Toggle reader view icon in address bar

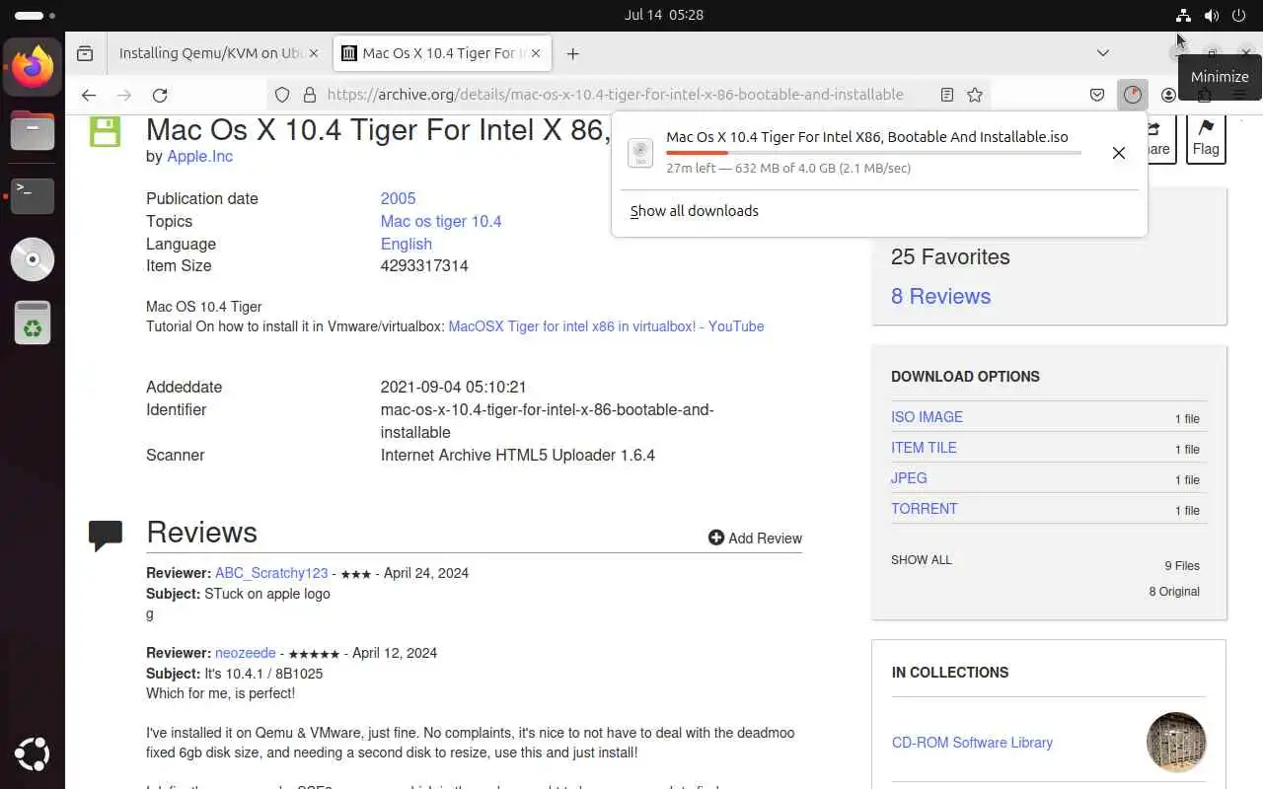(x=946, y=95)
